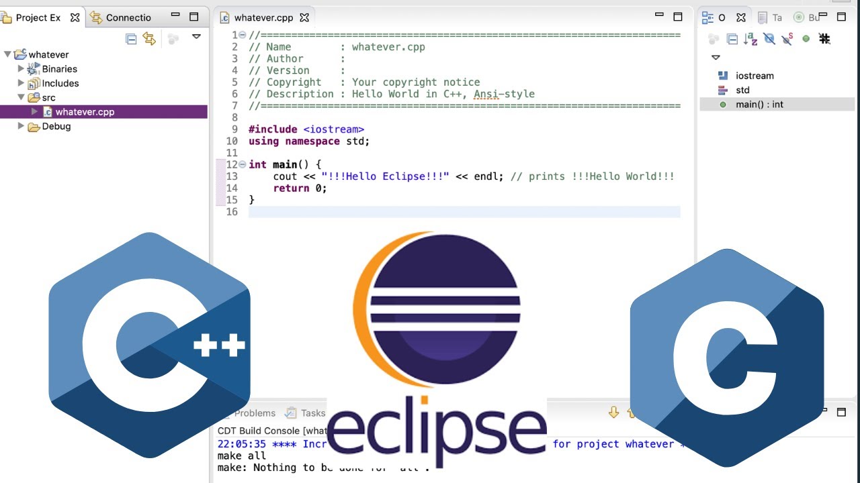860x483 pixels.
Task: Select the whatever project icon
Action: point(20,54)
